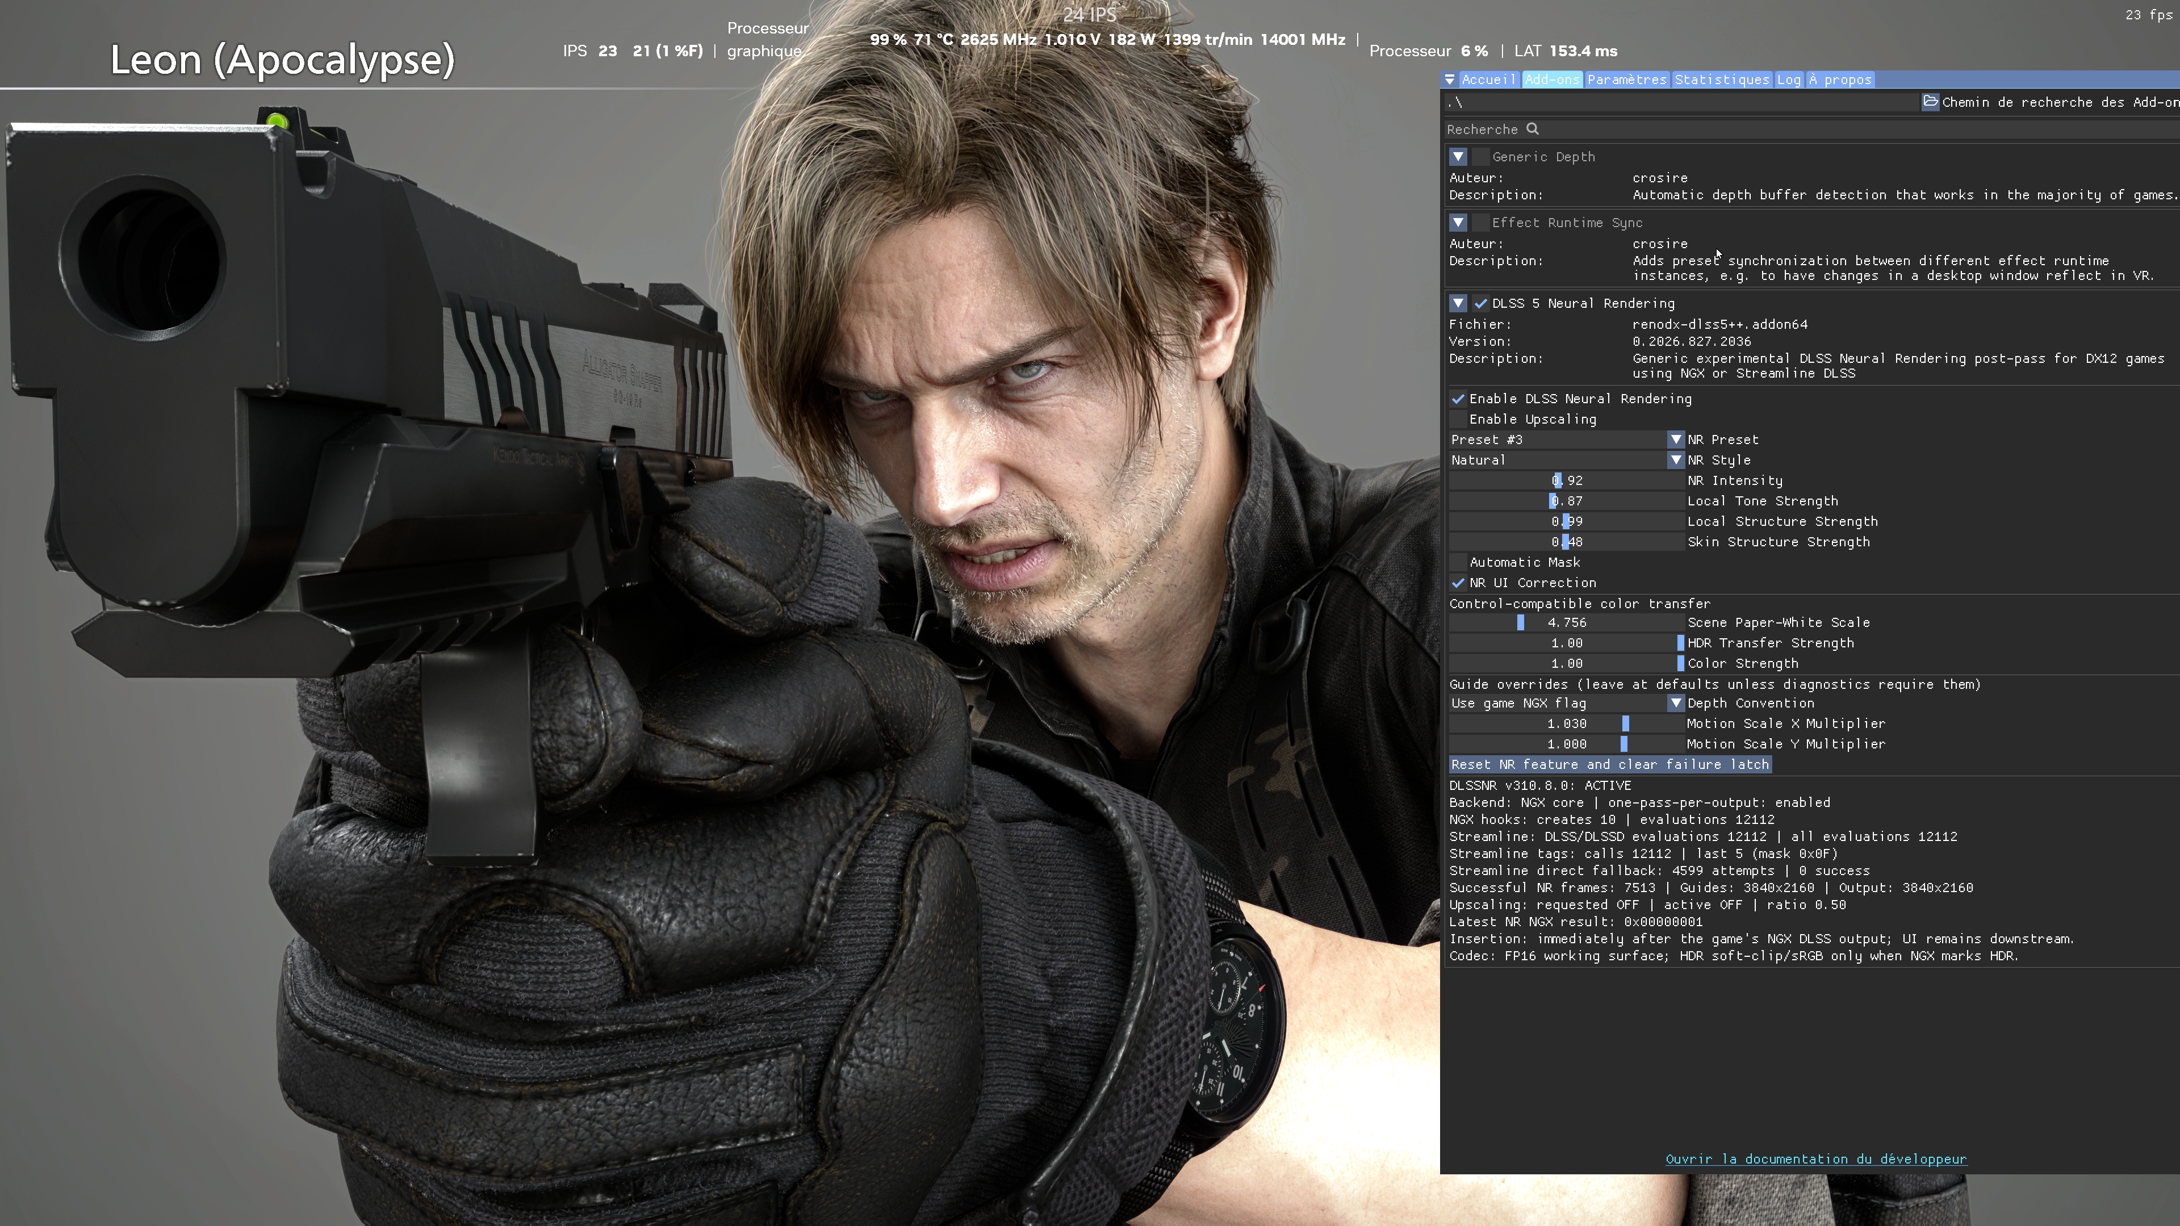Click the Latest NR NGX result line

(x=1576, y=922)
